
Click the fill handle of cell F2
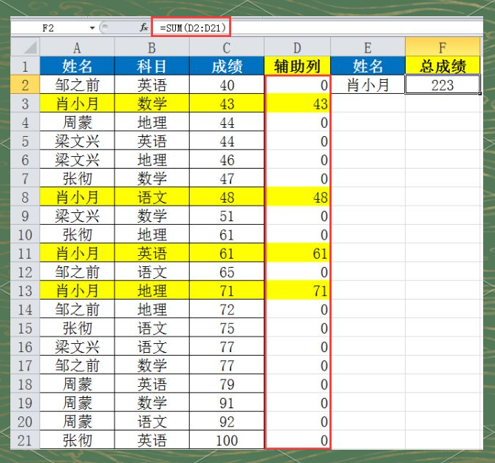479,93
